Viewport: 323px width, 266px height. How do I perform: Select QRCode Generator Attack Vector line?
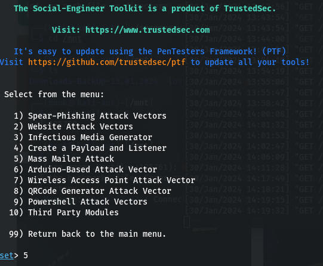pyautogui.click(x=93, y=191)
